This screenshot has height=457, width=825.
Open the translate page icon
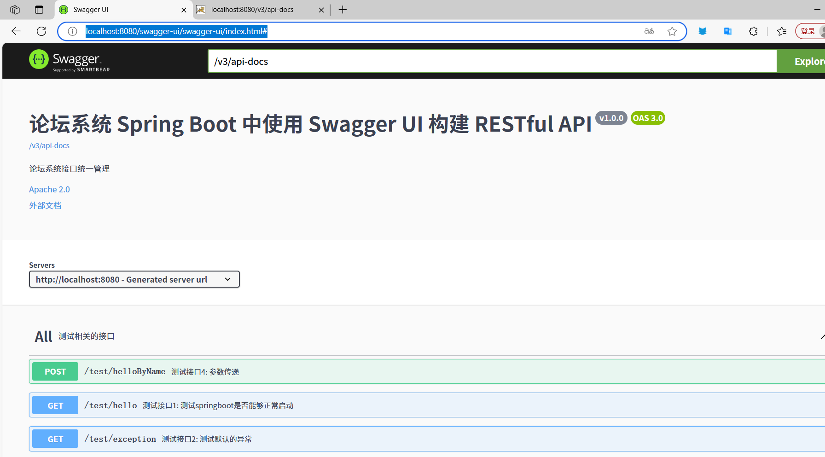pyautogui.click(x=649, y=31)
